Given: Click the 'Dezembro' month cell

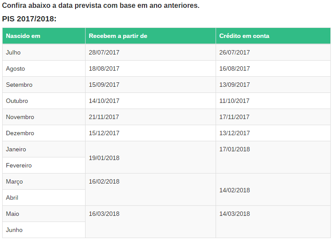Looking at the screenshot, I should 20,133.
